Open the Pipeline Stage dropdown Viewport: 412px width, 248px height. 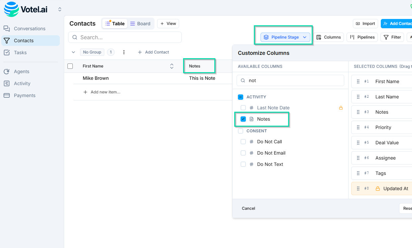285,37
